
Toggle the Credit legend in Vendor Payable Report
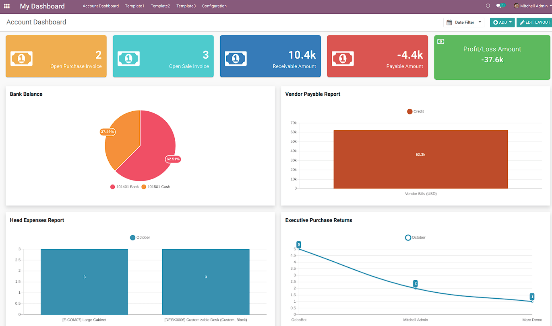point(415,111)
